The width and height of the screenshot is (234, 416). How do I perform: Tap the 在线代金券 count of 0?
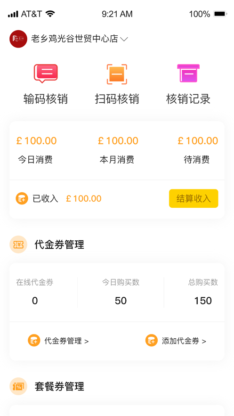pyautogui.click(x=35, y=301)
